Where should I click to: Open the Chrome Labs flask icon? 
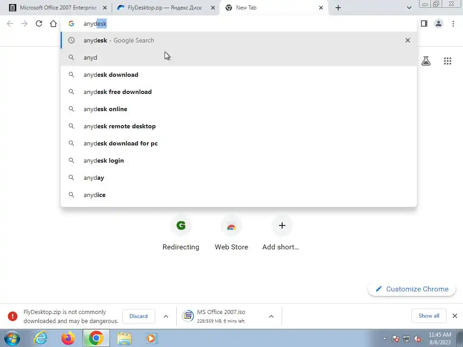point(426,61)
